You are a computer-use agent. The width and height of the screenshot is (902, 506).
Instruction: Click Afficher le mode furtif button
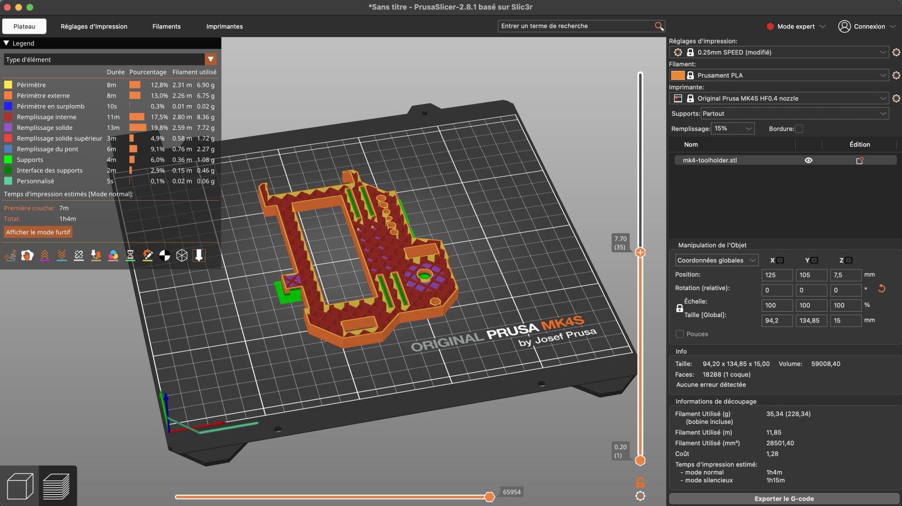point(38,232)
